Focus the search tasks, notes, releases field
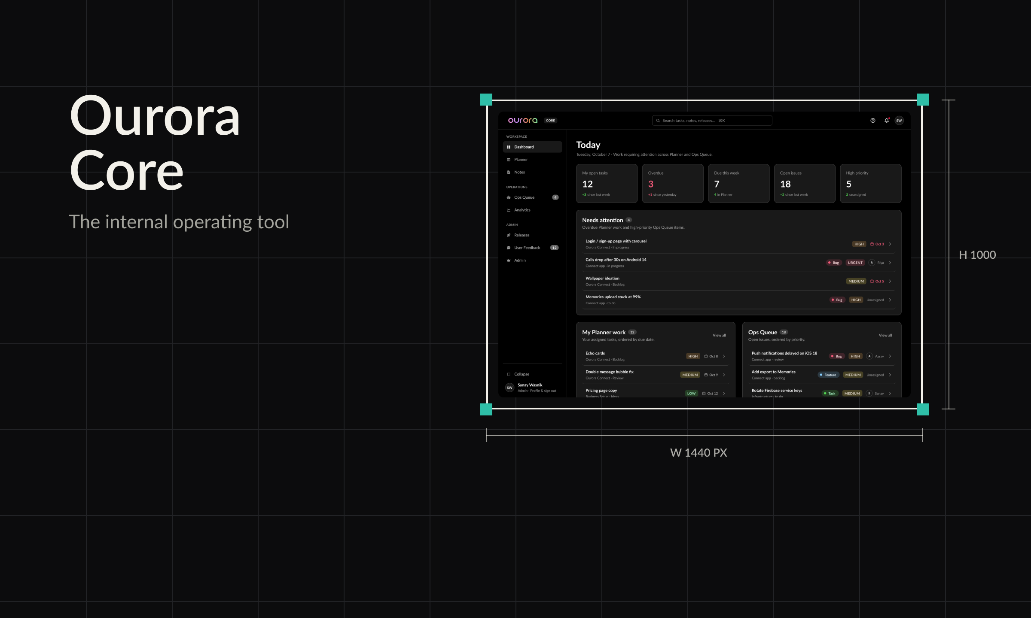 [712, 121]
